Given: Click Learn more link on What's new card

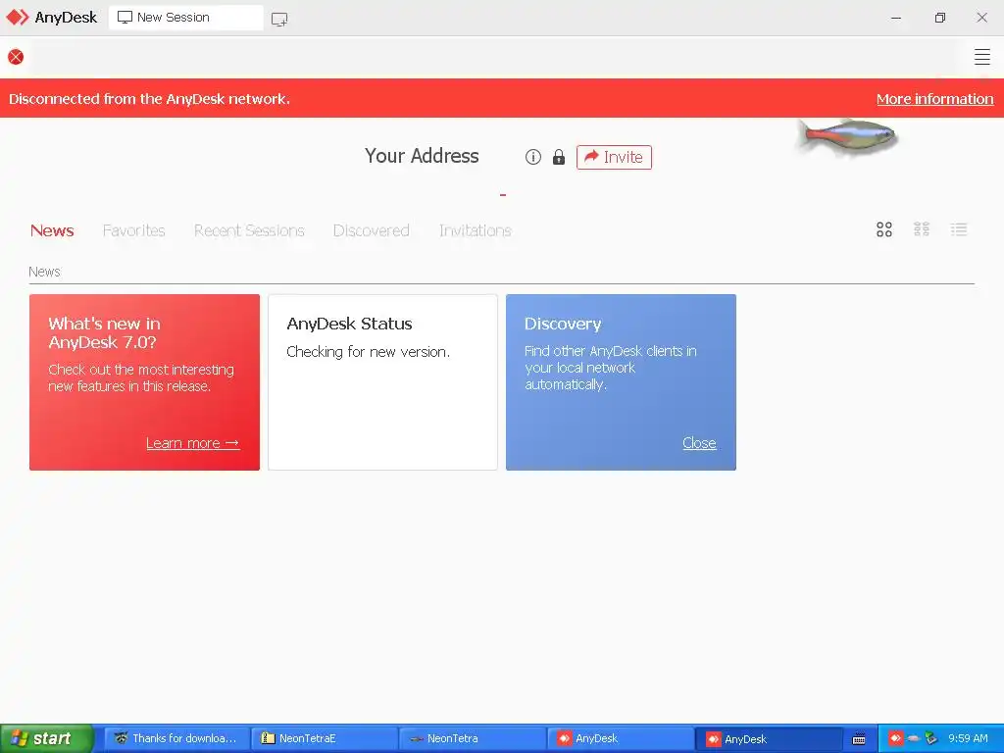Looking at the screenshot, I should pyautogui.click(x=192, y=443).
